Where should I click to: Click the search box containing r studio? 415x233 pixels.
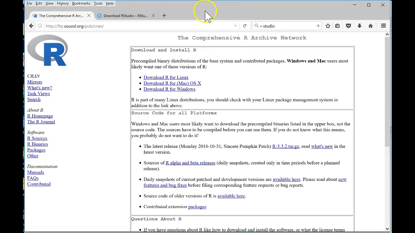[287, 26]
